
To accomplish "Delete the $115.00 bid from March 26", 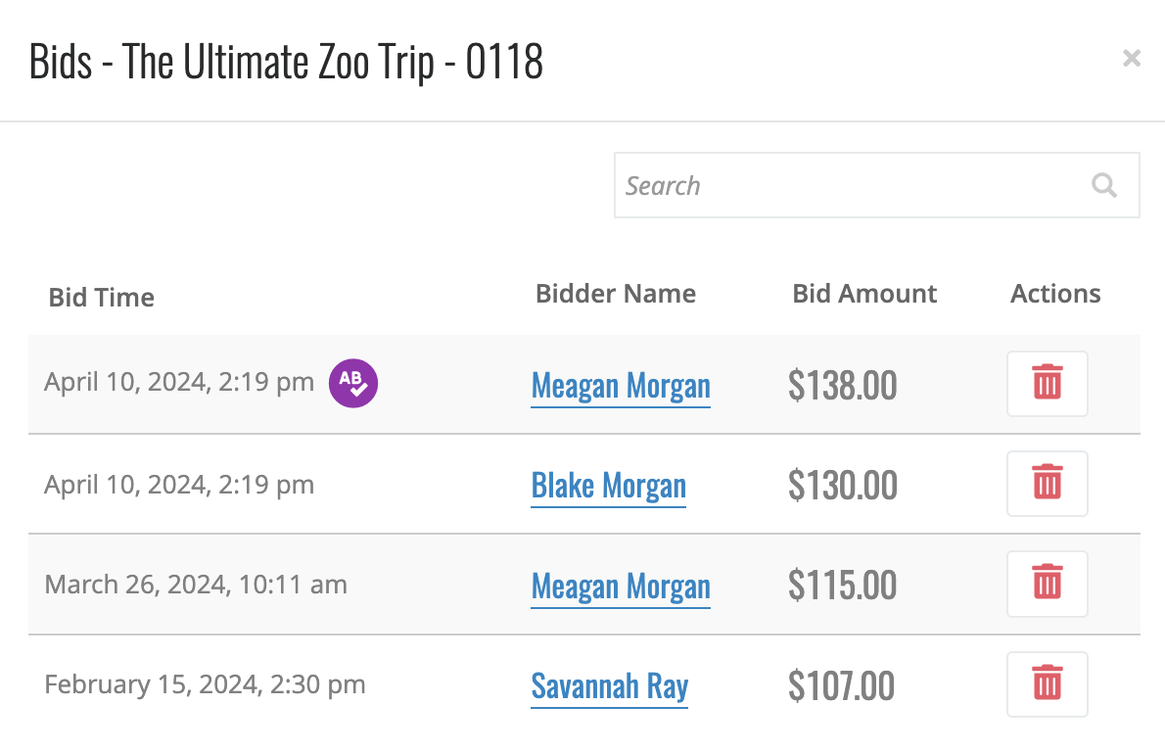I will point(1047,584).
